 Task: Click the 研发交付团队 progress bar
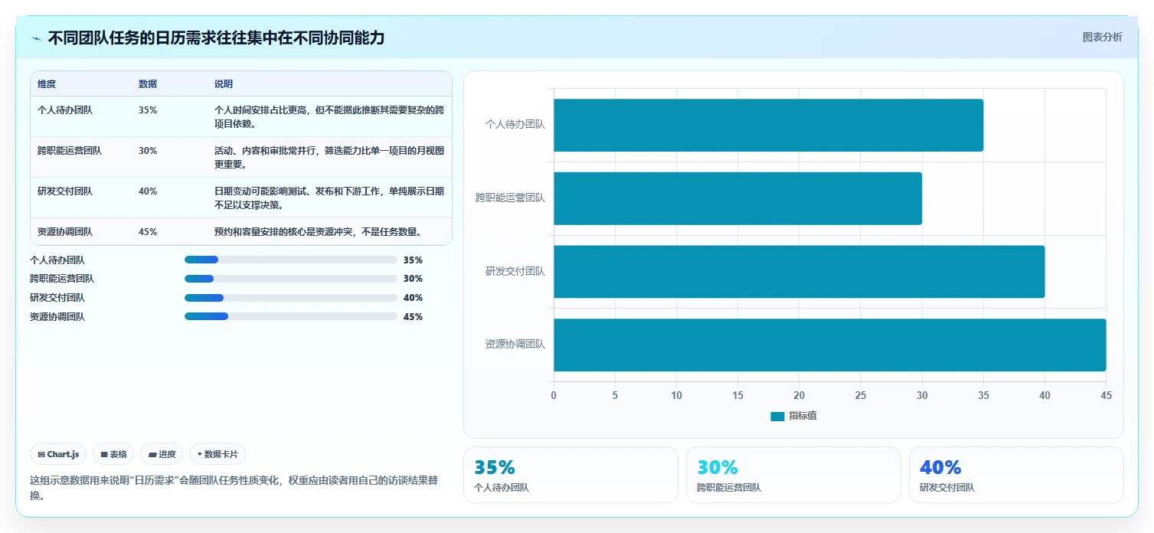[x=291, y=298]
